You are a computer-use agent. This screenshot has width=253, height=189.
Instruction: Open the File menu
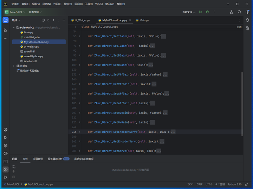(x=15, y=4)
